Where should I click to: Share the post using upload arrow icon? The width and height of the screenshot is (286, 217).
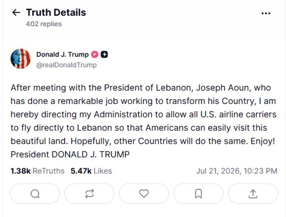tap(253, 194)
